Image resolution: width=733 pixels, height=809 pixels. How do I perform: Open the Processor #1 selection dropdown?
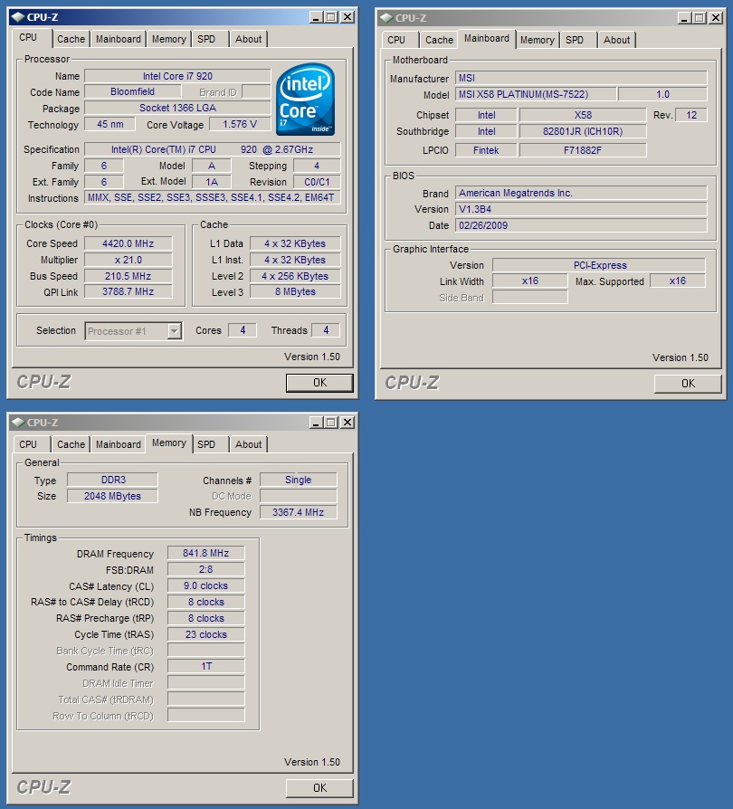pyautogui.click(x=175, y=330)
